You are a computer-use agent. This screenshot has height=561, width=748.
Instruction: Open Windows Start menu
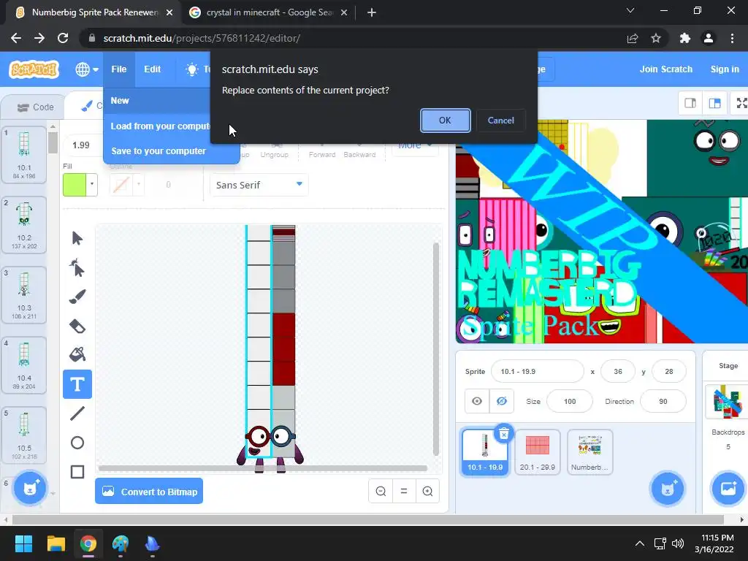coord(23,543)
